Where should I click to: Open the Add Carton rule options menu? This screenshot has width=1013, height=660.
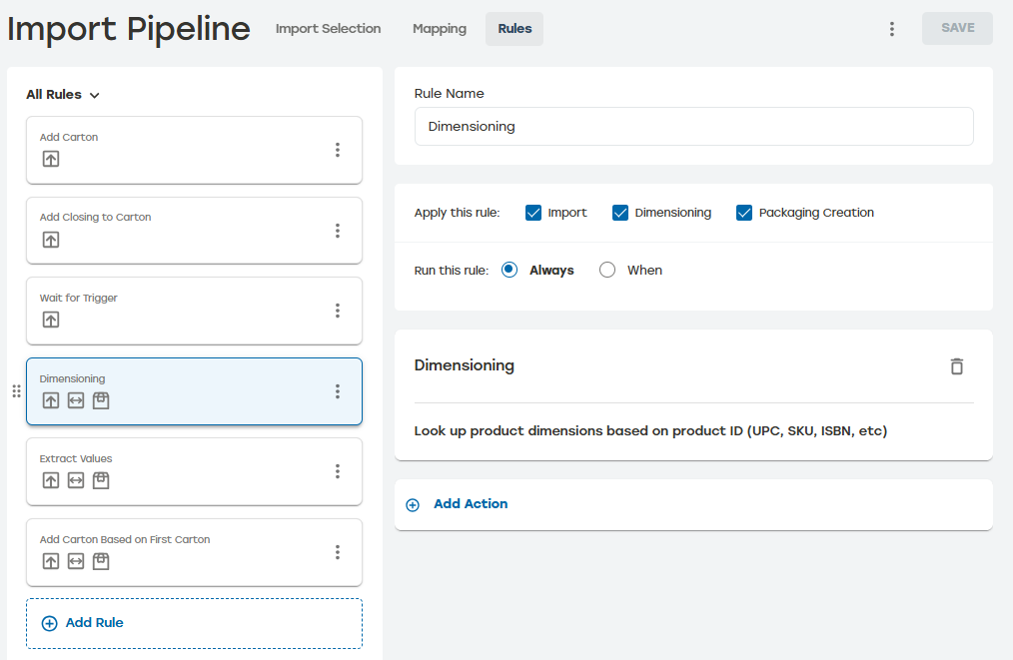click(x=338, y=150)
